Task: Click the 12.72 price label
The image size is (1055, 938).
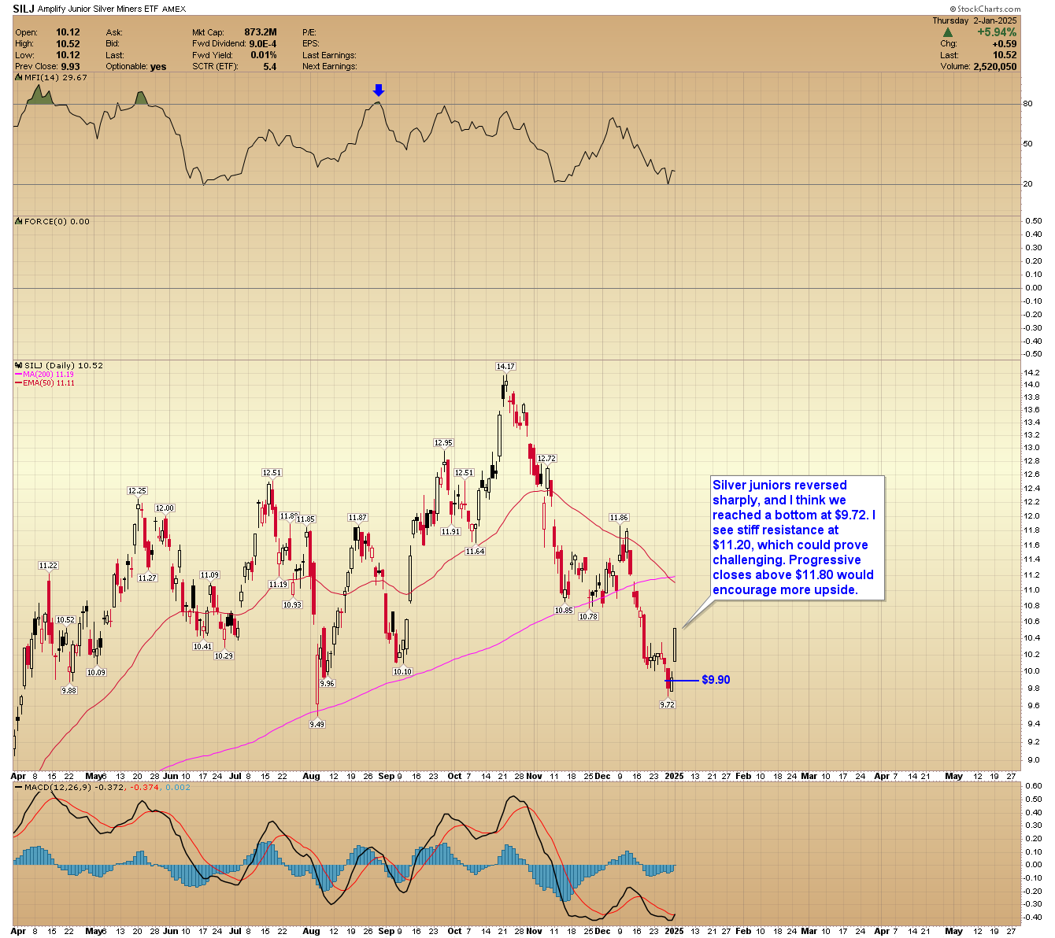Action: pos(546,458)
